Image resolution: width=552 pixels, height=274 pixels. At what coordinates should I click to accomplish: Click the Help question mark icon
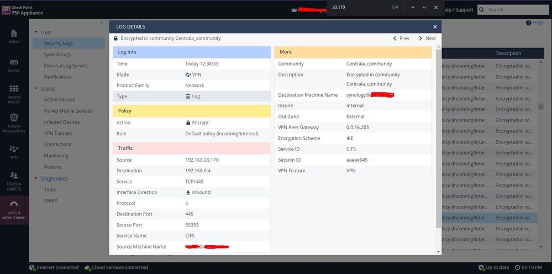529,23
